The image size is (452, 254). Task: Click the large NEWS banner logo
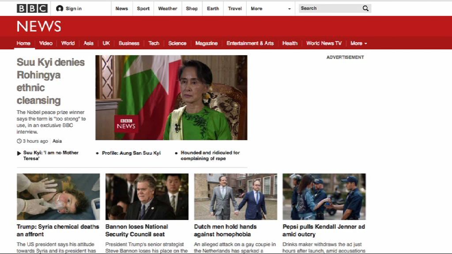point(39,26)
